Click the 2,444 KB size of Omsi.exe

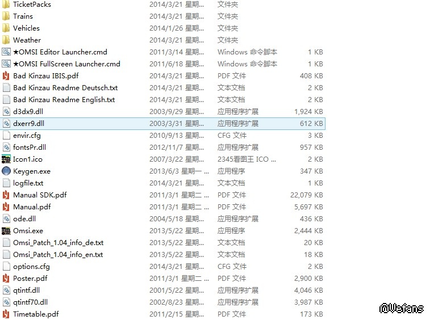(308, 231)
